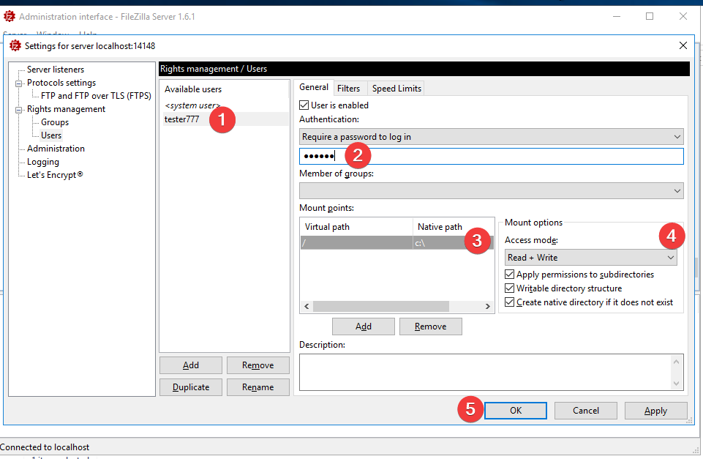
Task: Click the Description scrollbar up arrow
Action: 676,361
